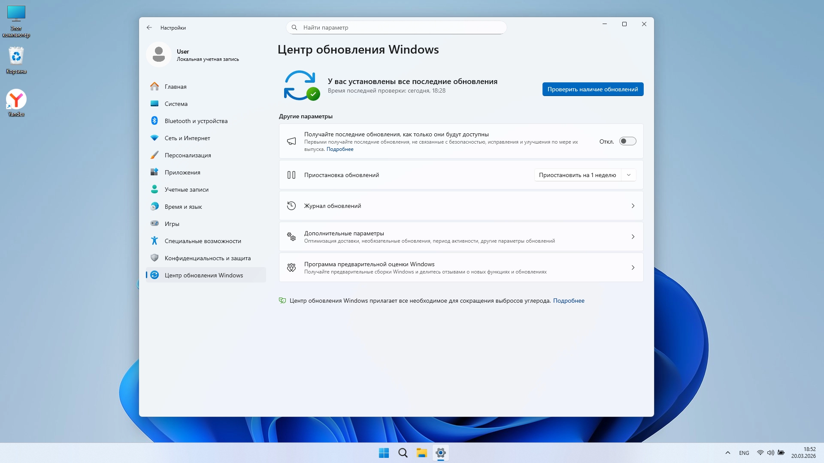Click the Сеть и Интернет Wi-Fi icon

[154, 138]
